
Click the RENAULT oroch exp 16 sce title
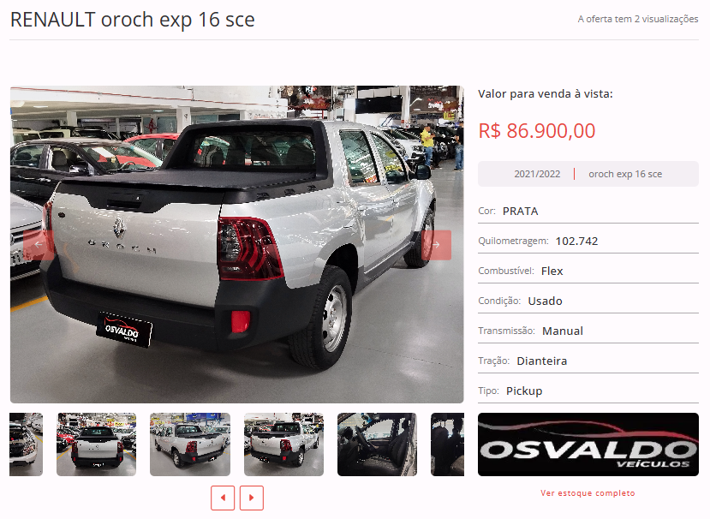(132, 20)
